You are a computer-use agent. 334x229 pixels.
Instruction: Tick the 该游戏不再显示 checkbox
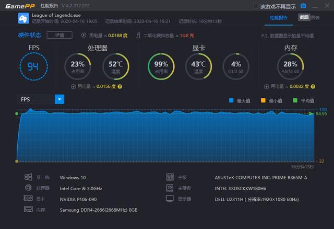(x=256, y=6)
